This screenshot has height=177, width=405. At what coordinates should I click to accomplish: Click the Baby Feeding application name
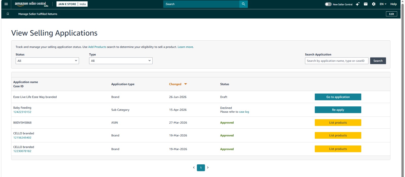pos(22,108)
